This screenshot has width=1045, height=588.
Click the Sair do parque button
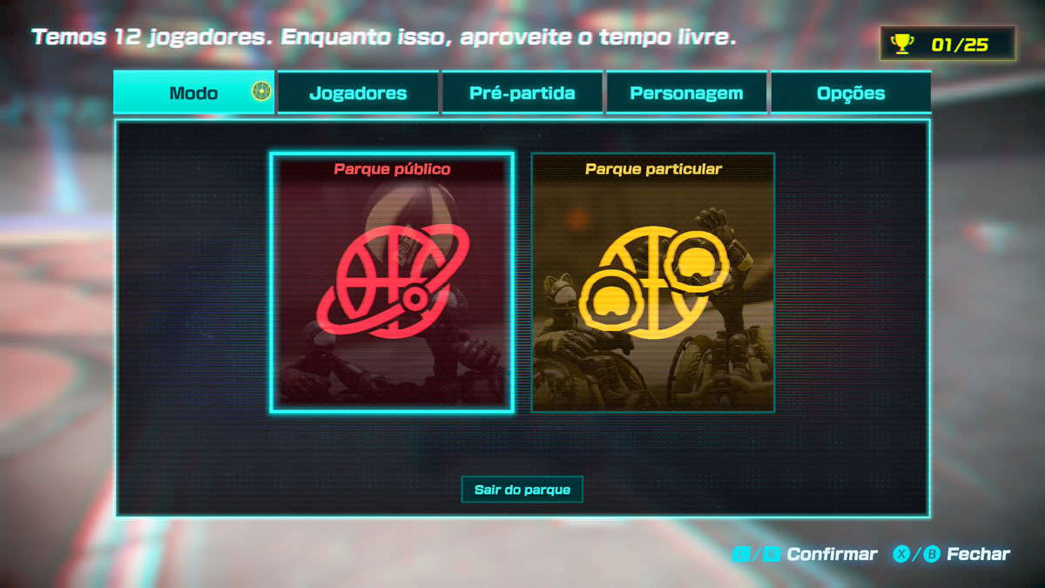click(x=522, y=490)
